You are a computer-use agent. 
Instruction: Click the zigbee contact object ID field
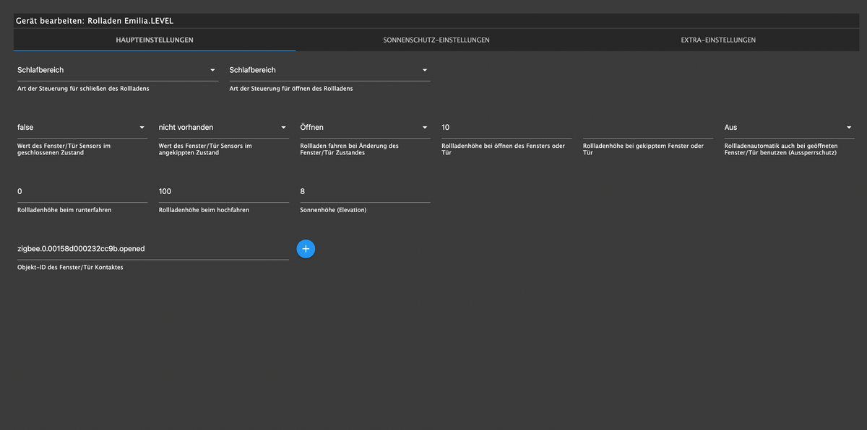coord(152,248)
